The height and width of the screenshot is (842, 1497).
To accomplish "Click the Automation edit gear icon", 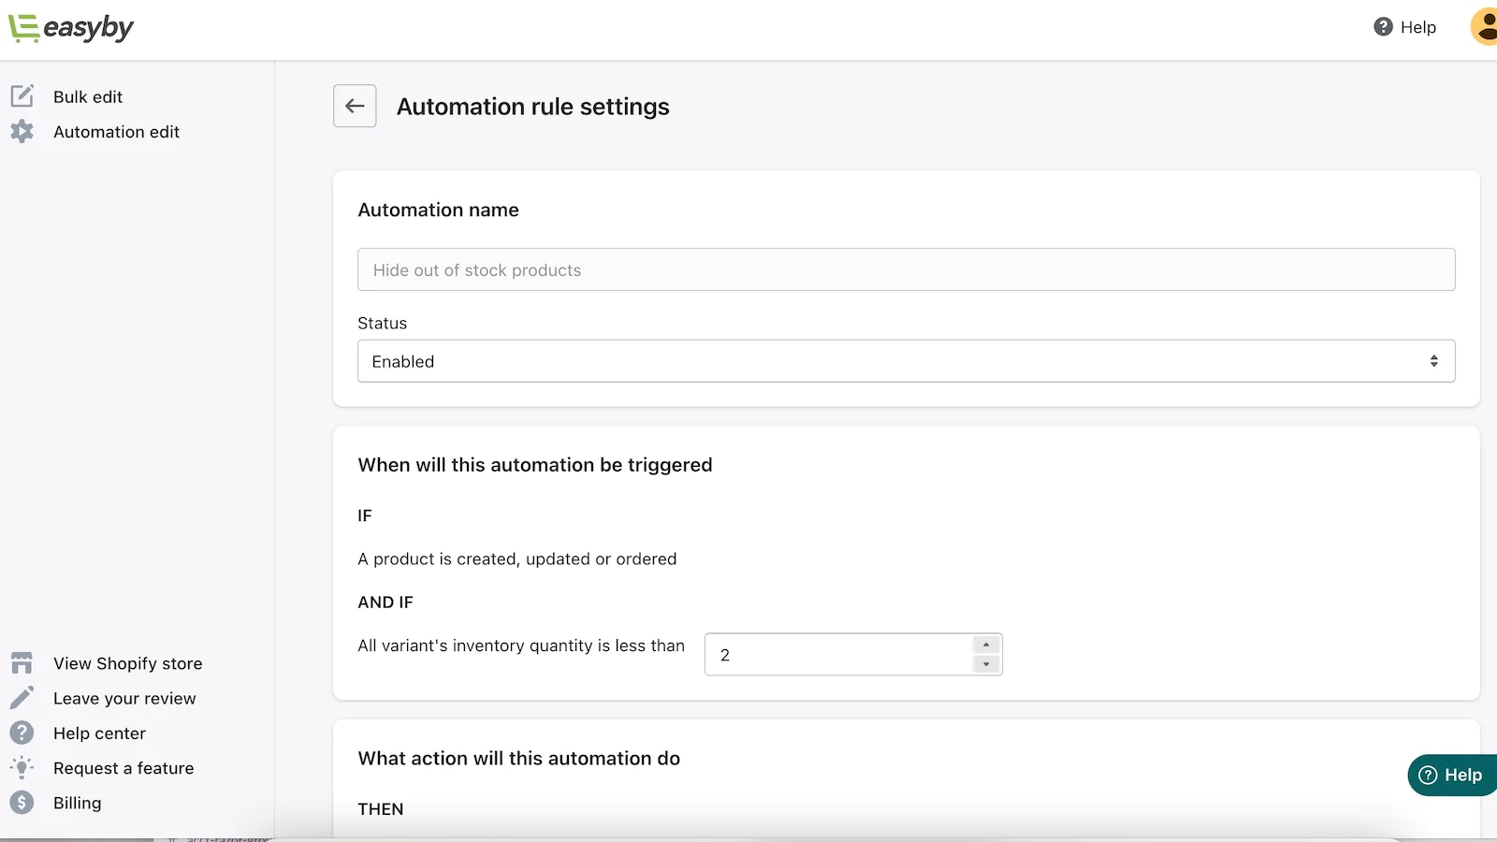I will point(22,132).
